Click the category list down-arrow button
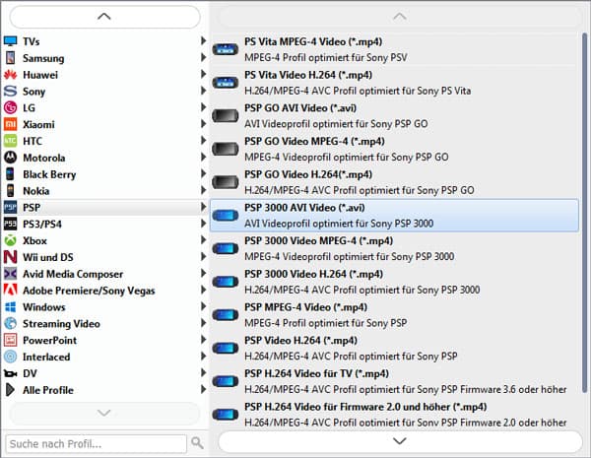This screenshot has width=591, height=458. click(104, 413)
